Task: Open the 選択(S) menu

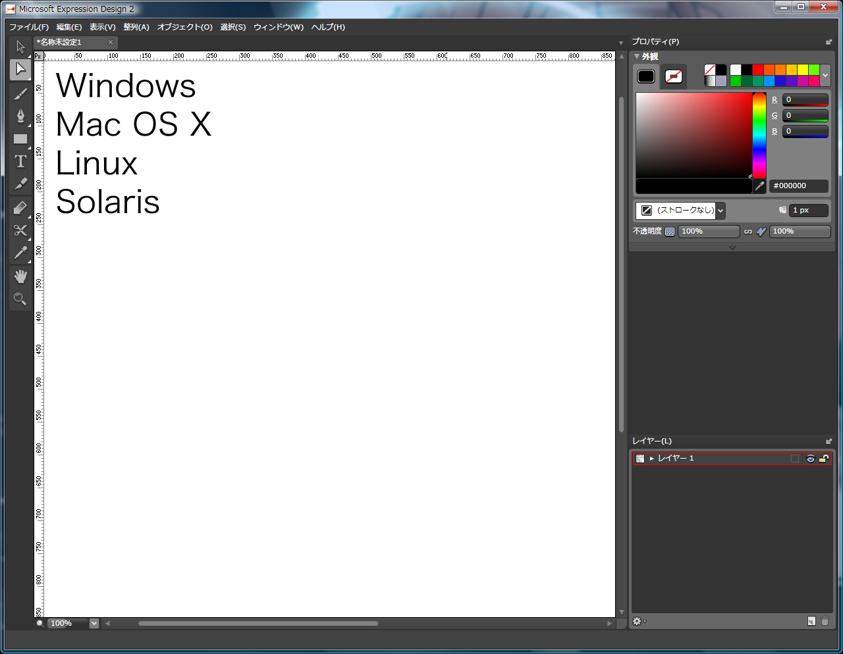Action: [232, 27]
